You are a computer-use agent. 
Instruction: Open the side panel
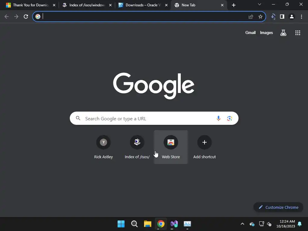(x=282, y=17)
